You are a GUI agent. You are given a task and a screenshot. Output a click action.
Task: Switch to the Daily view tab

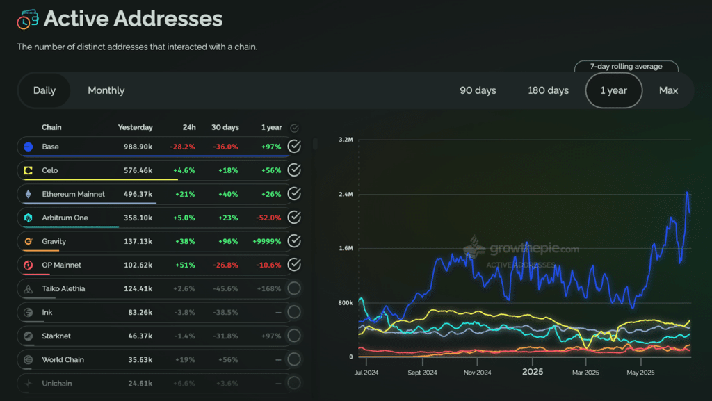(x=44, y=90)
